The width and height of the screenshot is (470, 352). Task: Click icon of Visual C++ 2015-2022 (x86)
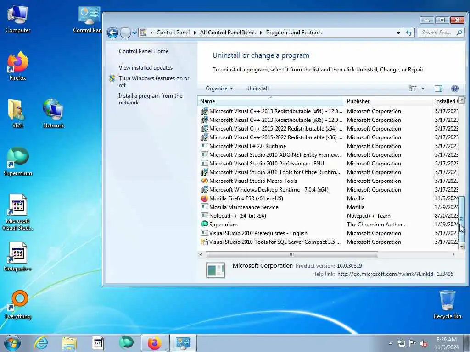tap(204, 137)
